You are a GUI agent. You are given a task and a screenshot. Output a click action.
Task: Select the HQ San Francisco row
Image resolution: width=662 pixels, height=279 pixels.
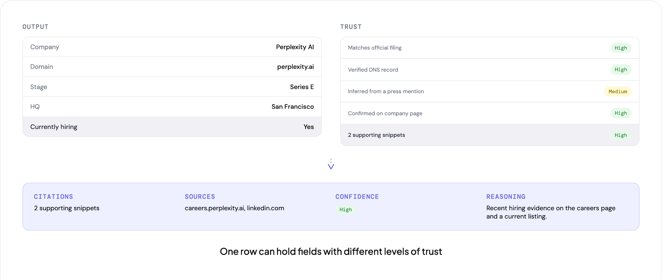(x=172, y=107)
